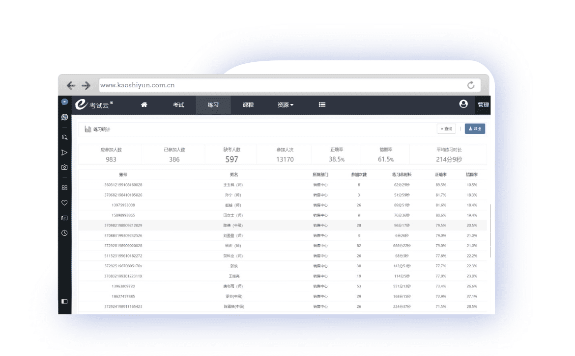
Task: Click the bar chart icon beside 练习统计
Action: 88,129
